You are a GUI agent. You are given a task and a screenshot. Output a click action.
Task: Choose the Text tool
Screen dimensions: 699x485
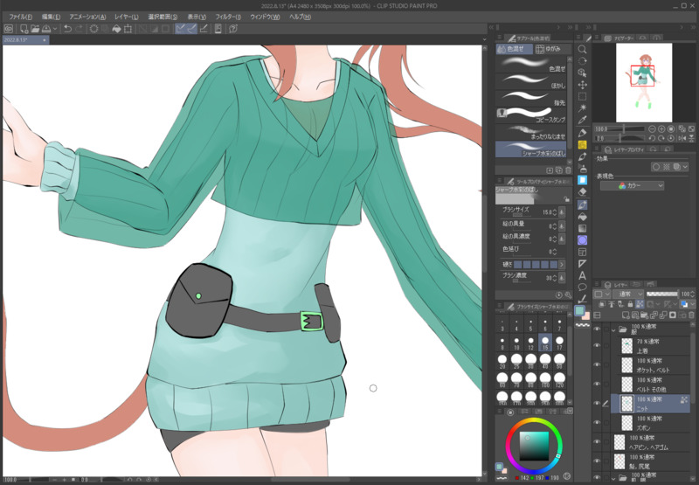click(583, 275)
